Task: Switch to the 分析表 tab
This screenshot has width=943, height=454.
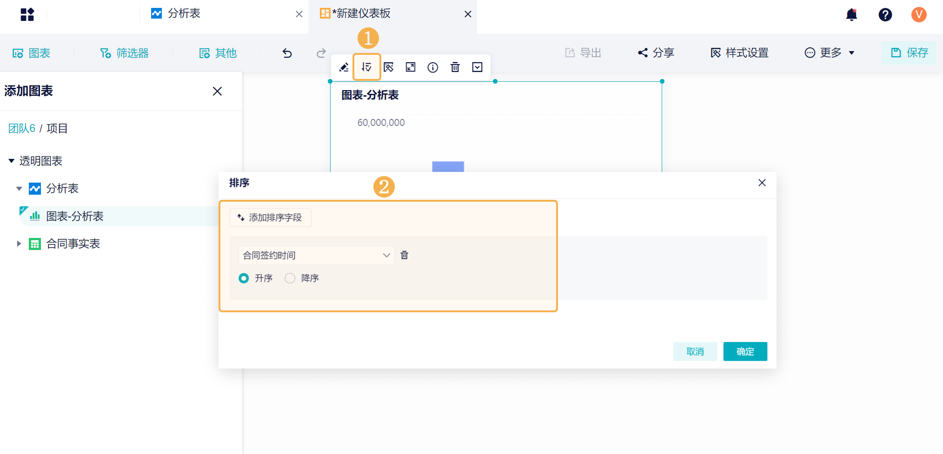Action: point(184,13)
